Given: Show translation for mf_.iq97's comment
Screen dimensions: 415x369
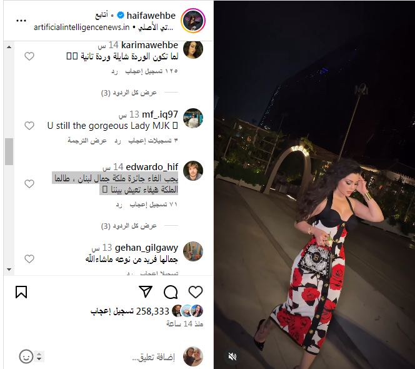Looking at the screenshot, I should tap(87, 141).
